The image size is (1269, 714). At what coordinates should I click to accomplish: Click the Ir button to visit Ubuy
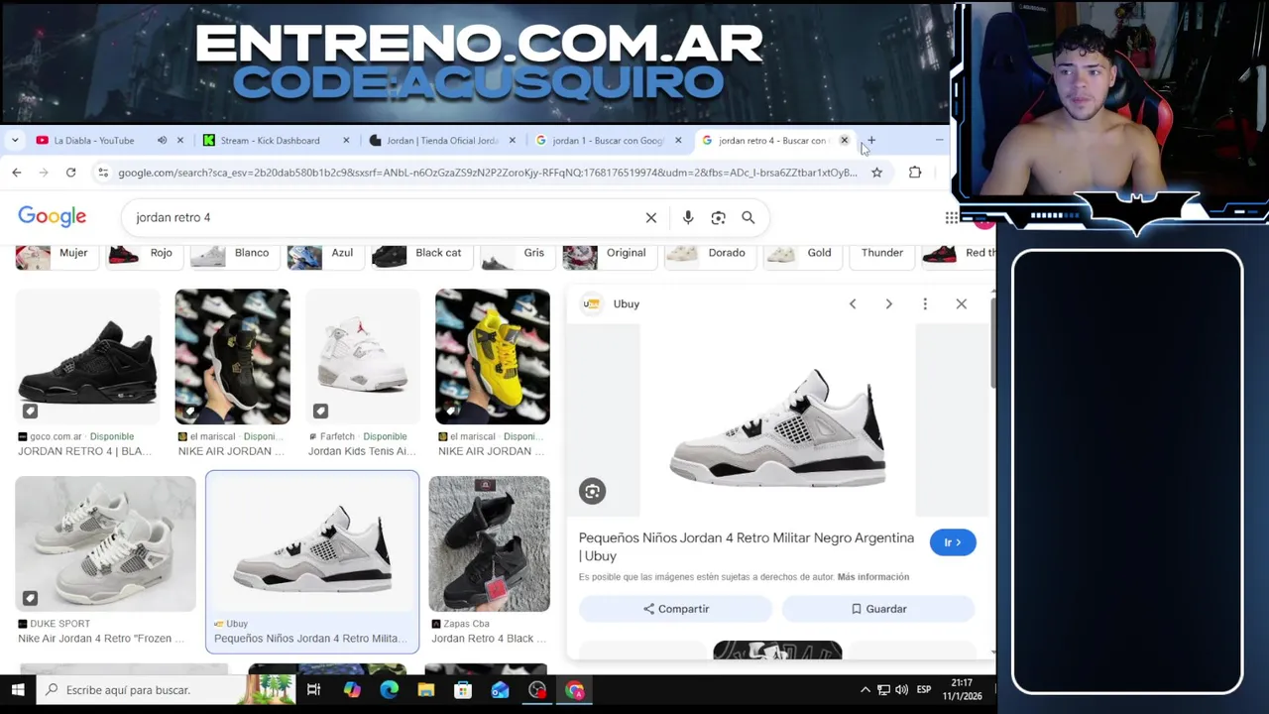point(953,542)
